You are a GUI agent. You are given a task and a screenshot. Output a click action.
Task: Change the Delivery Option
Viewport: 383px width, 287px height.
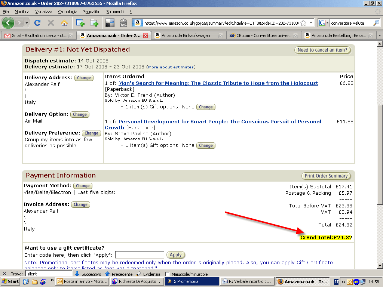point(80,114)
